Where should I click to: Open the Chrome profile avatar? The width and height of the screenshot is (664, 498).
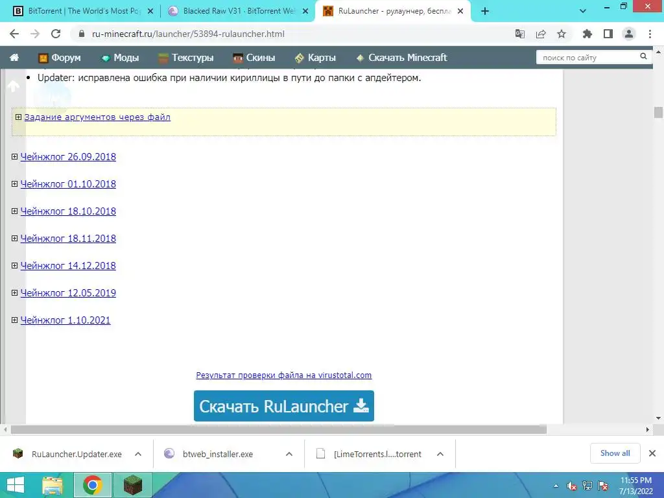point(629,34)
